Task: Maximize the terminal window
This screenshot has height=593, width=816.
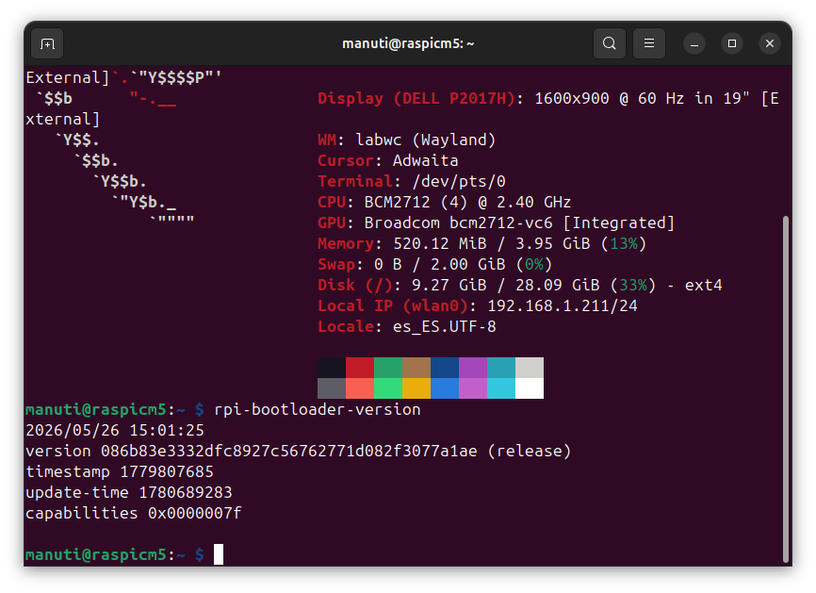Action: point(732,43)
